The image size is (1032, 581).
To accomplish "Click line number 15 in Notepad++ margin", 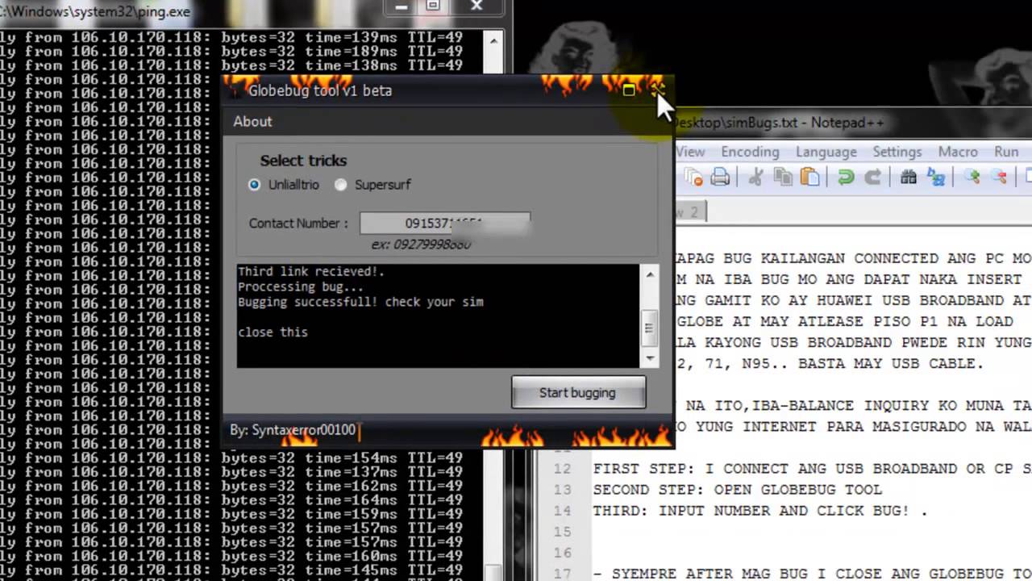I will 563,531.
